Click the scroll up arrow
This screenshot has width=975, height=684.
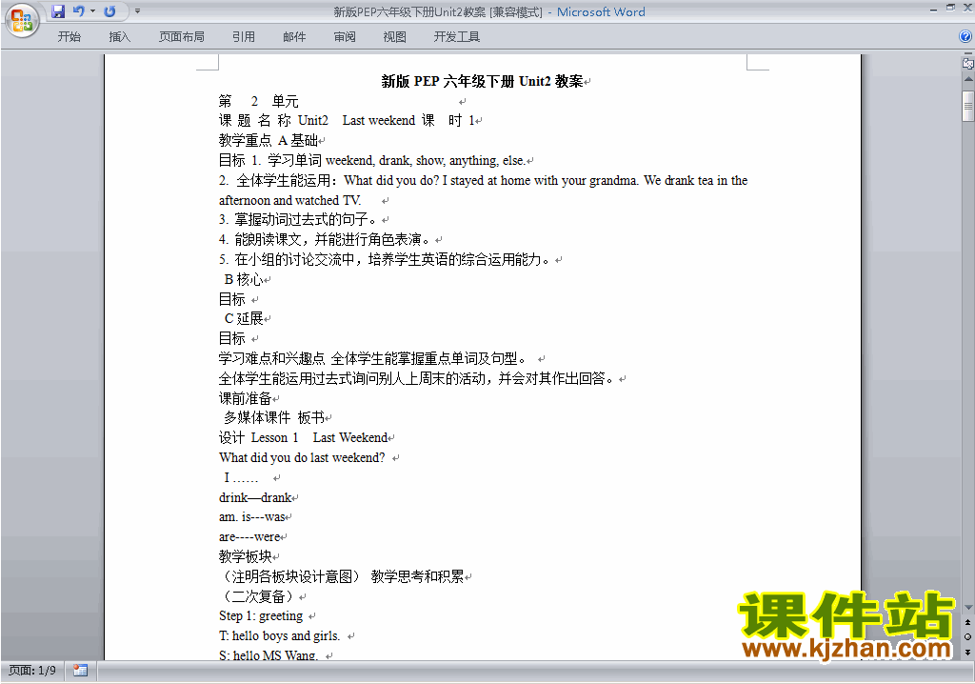[x=967, y=80]
